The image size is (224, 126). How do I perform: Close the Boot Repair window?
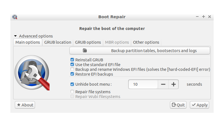click(x=209, y=17)
